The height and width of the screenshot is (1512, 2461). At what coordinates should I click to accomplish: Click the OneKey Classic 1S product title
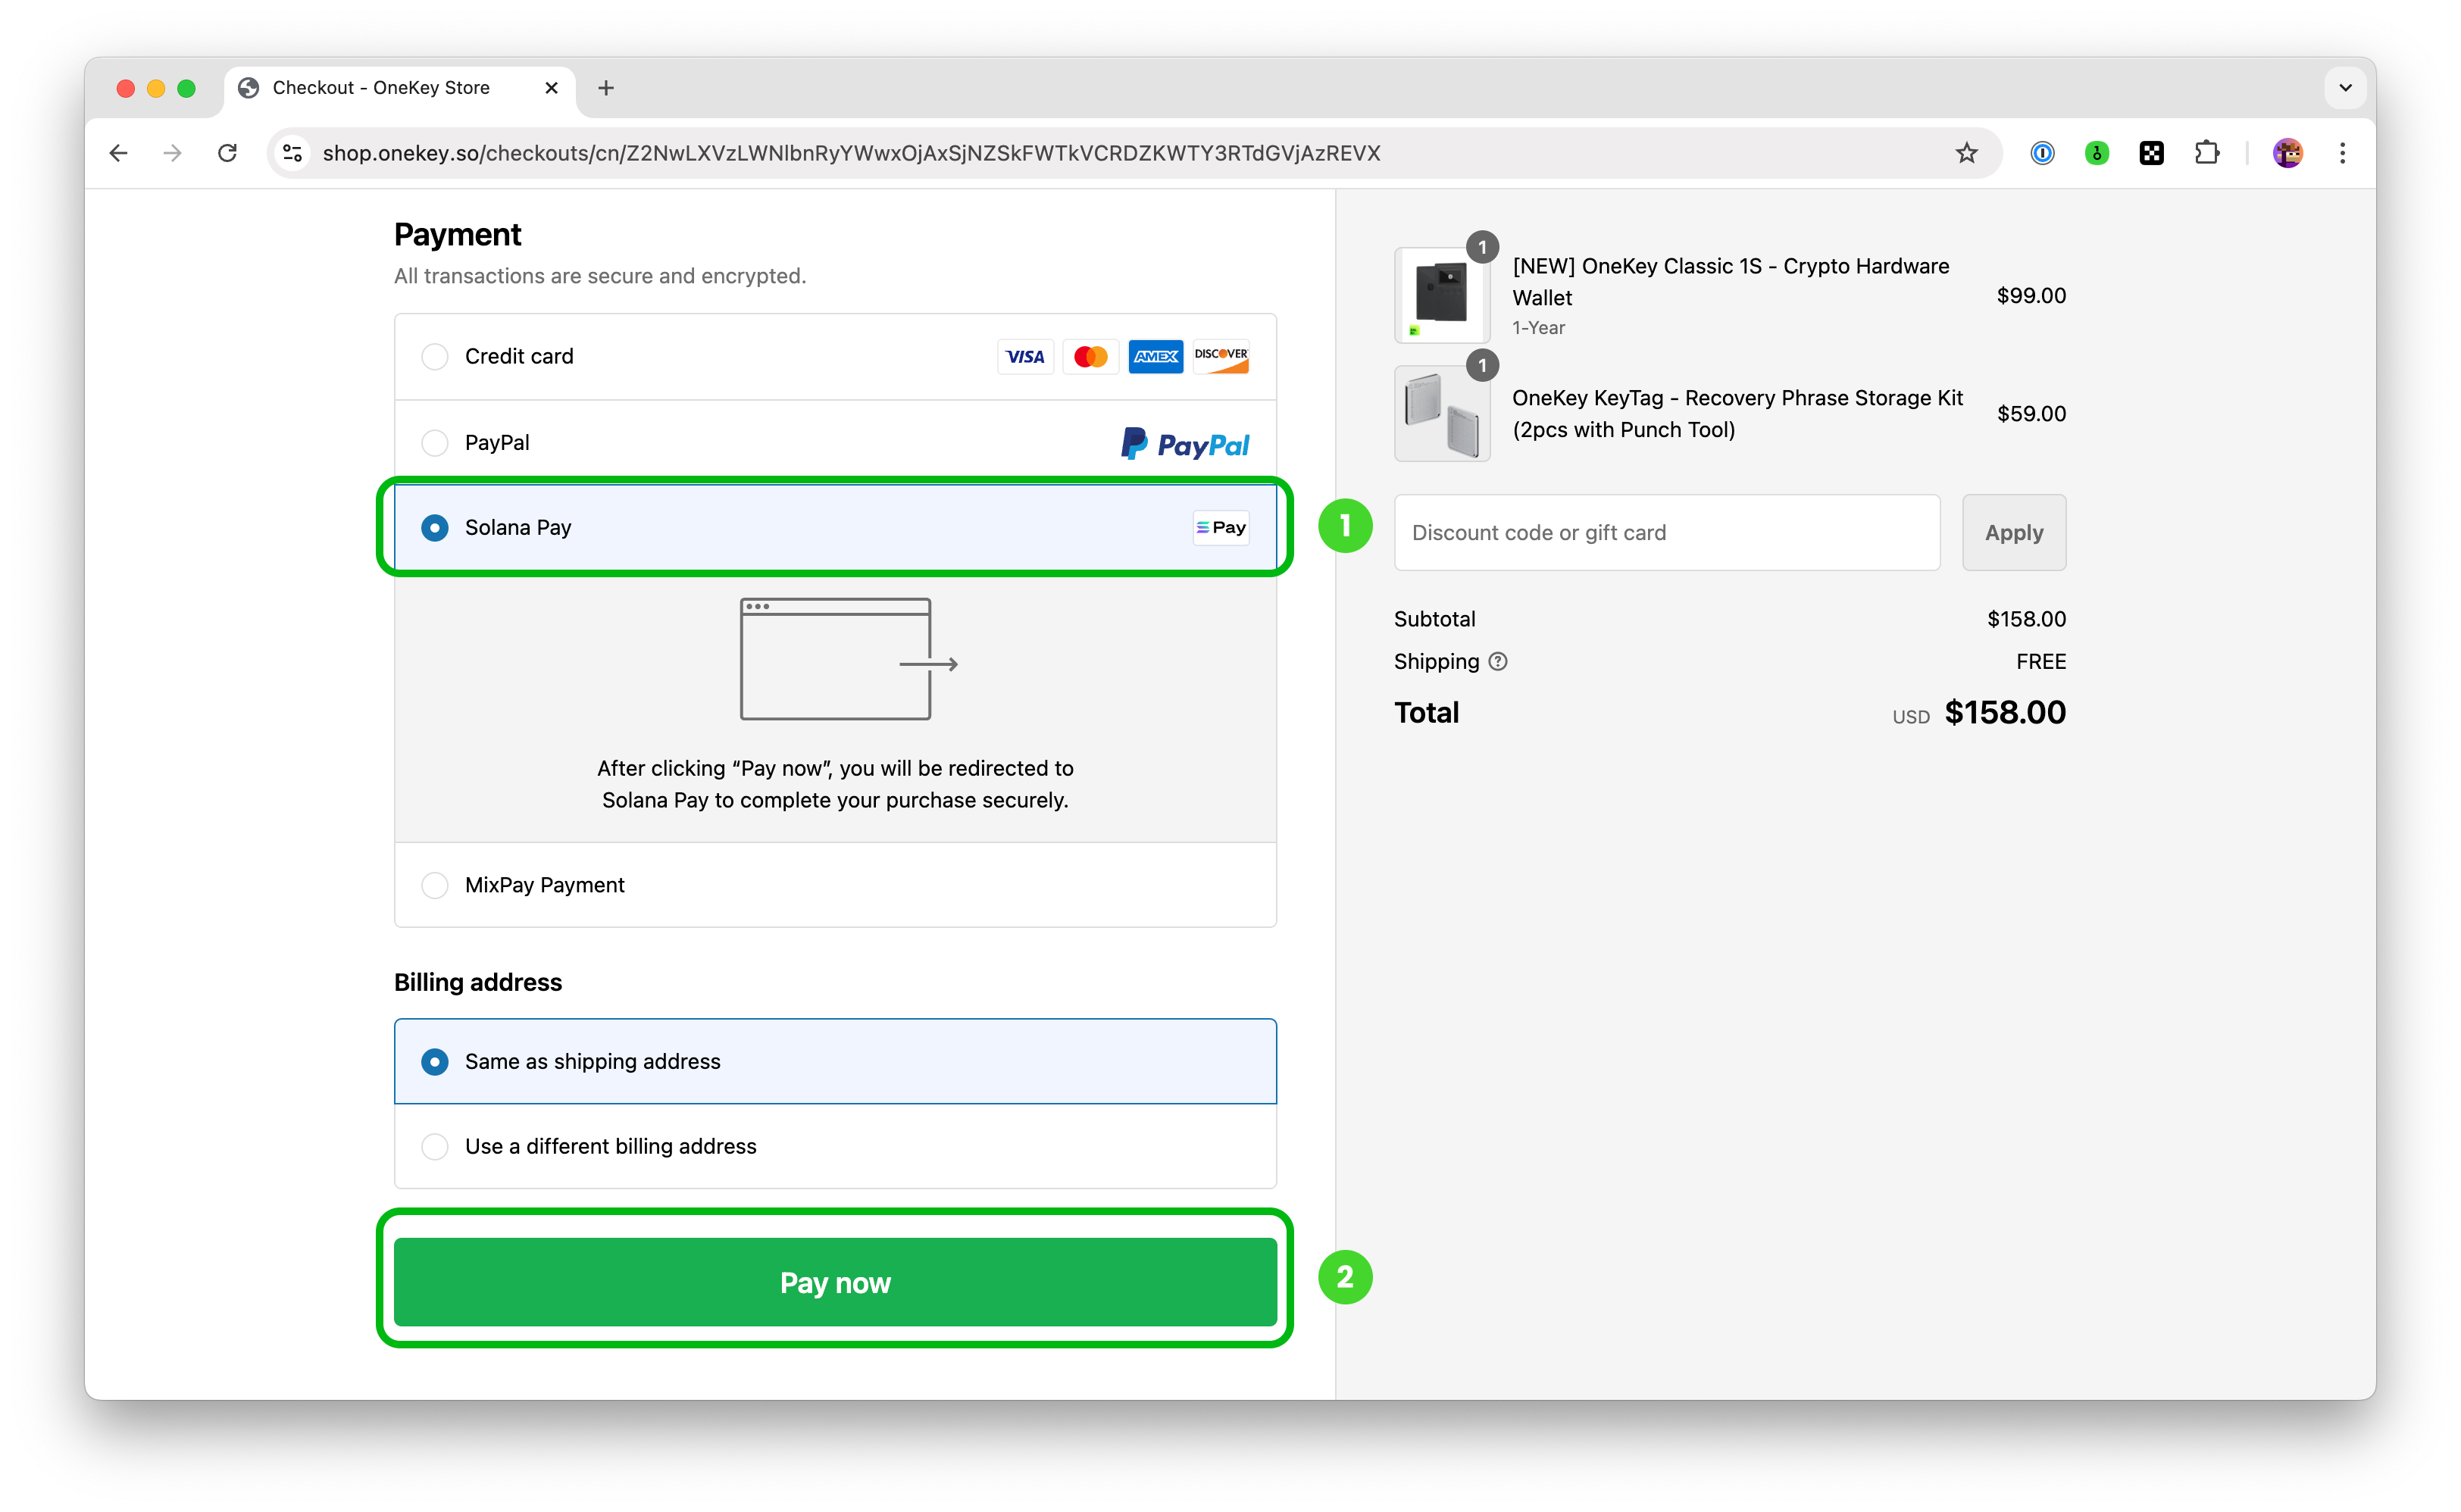(x=1730, y=282)
